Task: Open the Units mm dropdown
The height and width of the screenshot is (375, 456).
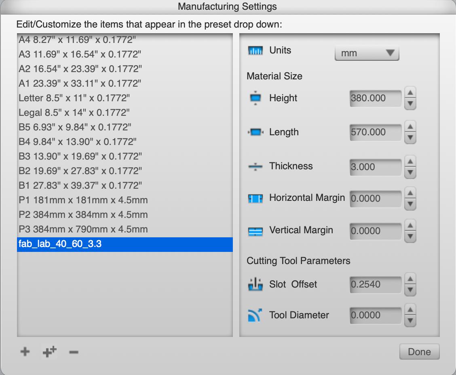Action: (x=367, y=53)
